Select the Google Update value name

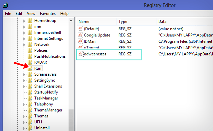pos(97,35)
